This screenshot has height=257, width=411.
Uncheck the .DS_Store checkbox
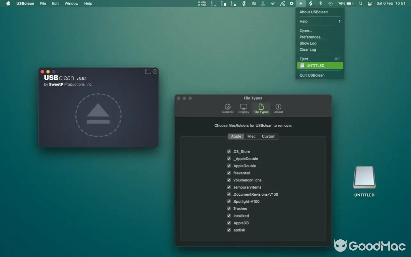pyautogui.click(x=229, y=151)
